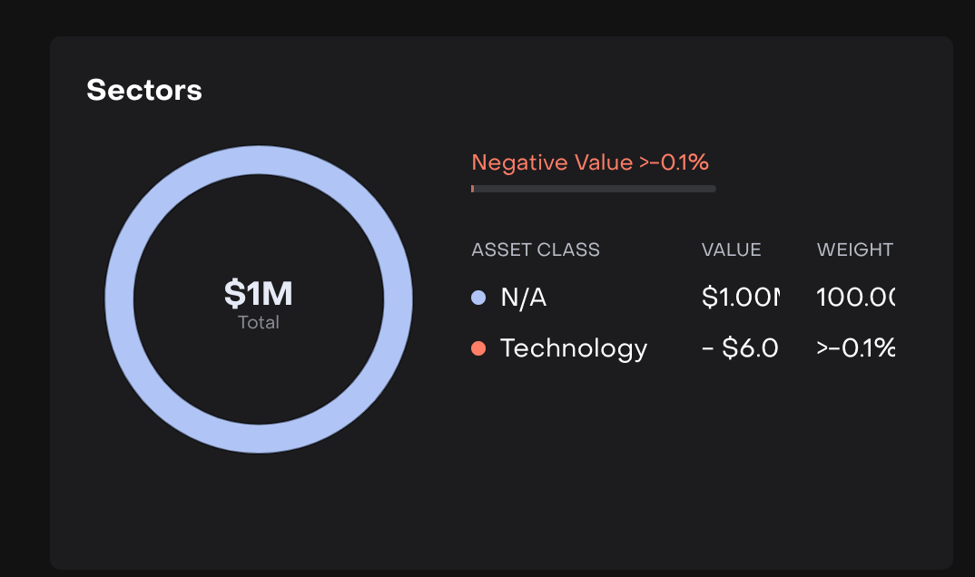975x577 pixels.
Task: Sort by the VALUE column header
Action: tap(731, 249)
